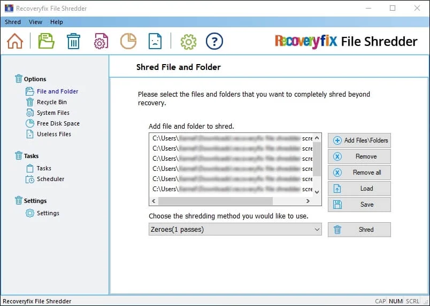
Task: Open System Files shred toolbar icon
Action: click(x=101, y=41)
